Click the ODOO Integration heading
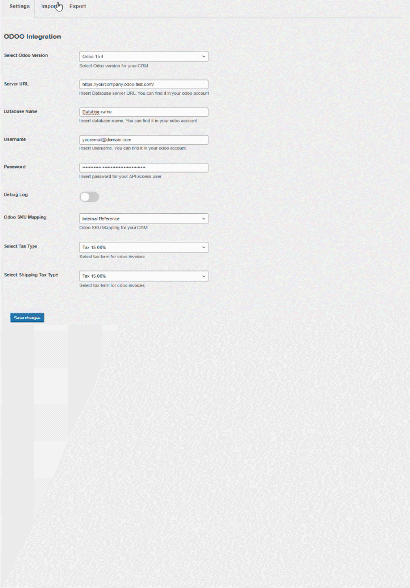Screen dimensions: 410x588 33,37
